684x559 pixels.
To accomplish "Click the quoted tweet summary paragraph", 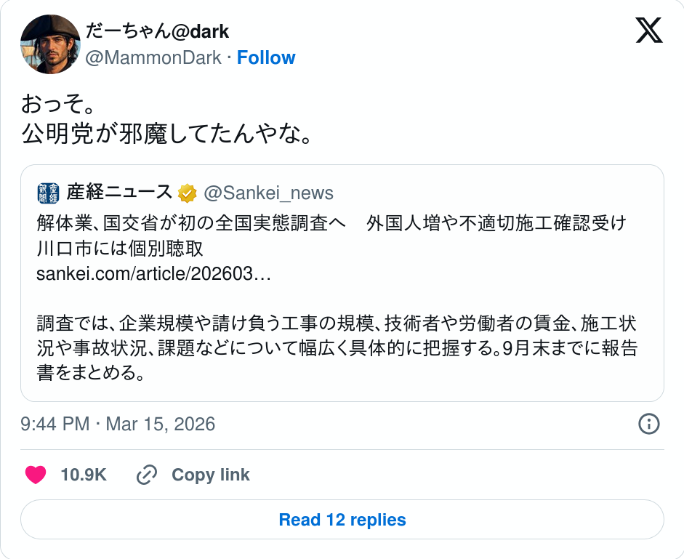I will (337, 348).
